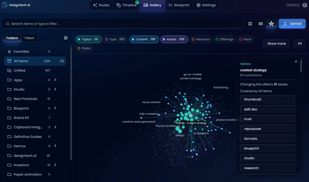Image resolution: width=309 pixels, height=182 pixels.
Task: Toggle the Assets filter chip
Action: pyautogui.click(x=174, y=39)
